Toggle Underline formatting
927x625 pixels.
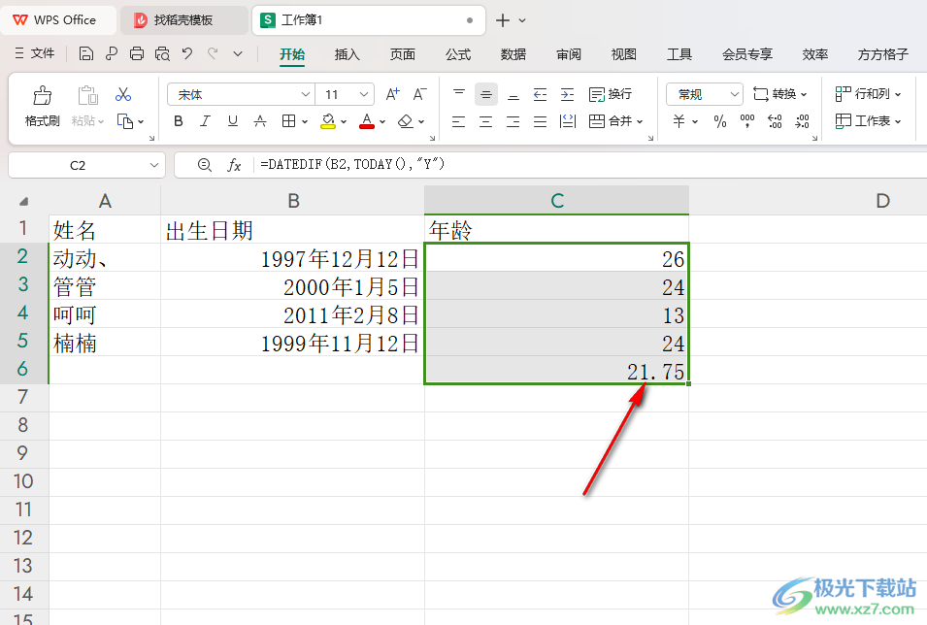click(x=233, y=121)
